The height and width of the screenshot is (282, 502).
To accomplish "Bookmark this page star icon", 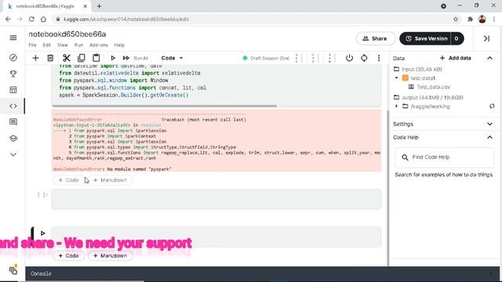I will click(x=456, y=19).
